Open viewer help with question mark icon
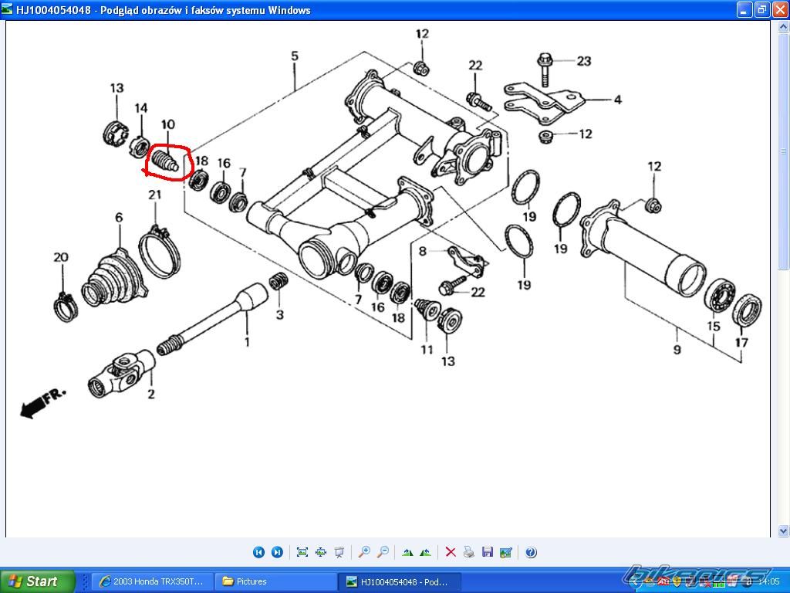Screen dimensions: 790x593 531,552
